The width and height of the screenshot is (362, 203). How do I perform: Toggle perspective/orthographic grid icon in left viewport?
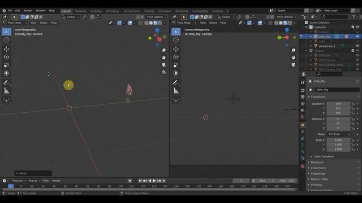163,72
